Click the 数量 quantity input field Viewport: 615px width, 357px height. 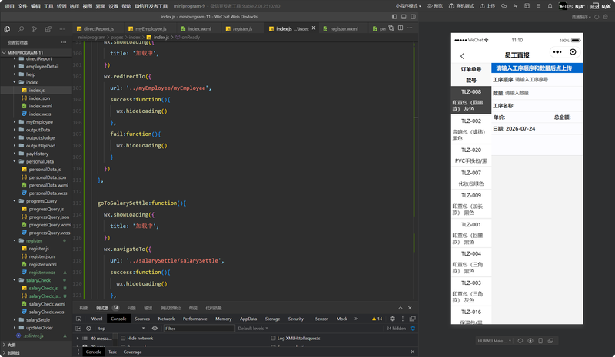pyautogui.click(x=543, y=93)
